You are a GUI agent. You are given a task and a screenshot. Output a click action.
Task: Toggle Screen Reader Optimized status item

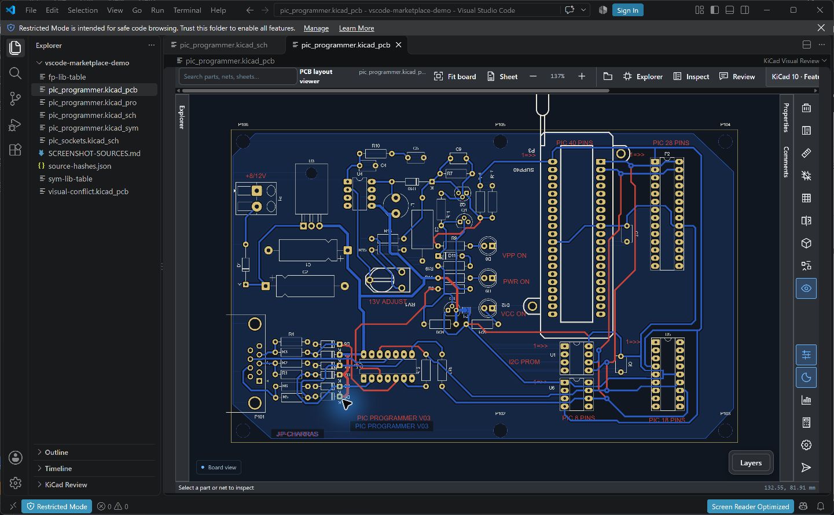click(750, 506)
